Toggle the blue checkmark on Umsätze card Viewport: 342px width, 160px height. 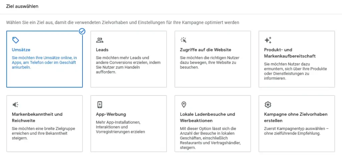click(x=82, y=32)
